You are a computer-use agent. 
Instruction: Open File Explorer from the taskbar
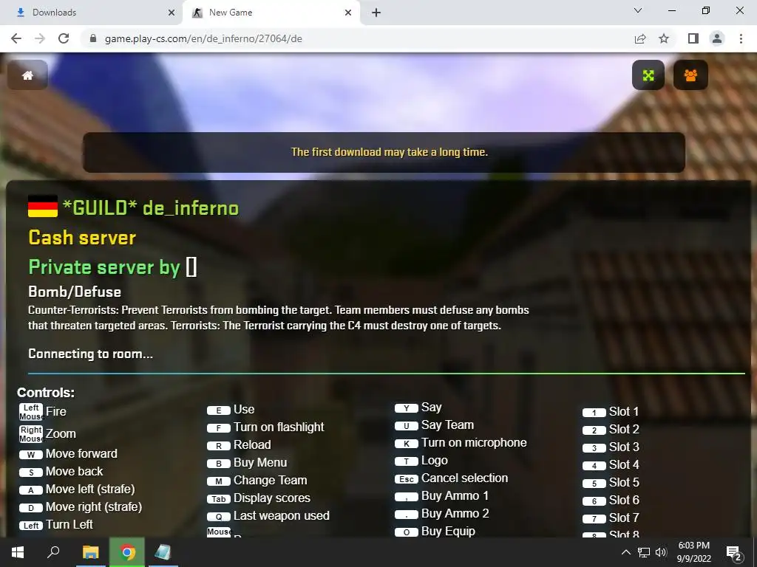[x=90, y=552]
